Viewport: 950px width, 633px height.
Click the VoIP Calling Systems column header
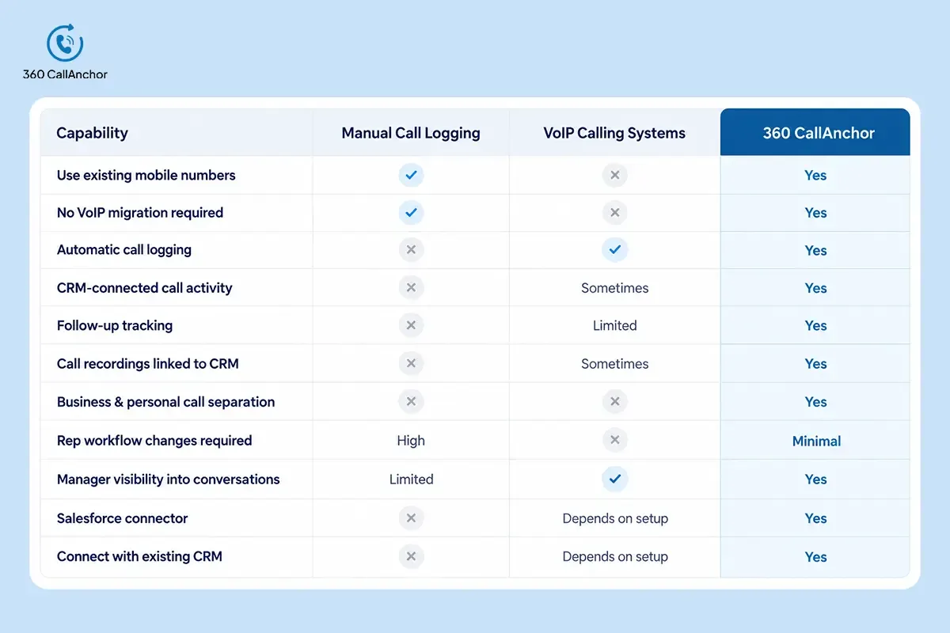[614, 133]
